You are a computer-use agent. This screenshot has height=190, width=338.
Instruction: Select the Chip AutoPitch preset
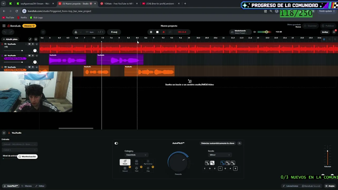click(148, 169)
